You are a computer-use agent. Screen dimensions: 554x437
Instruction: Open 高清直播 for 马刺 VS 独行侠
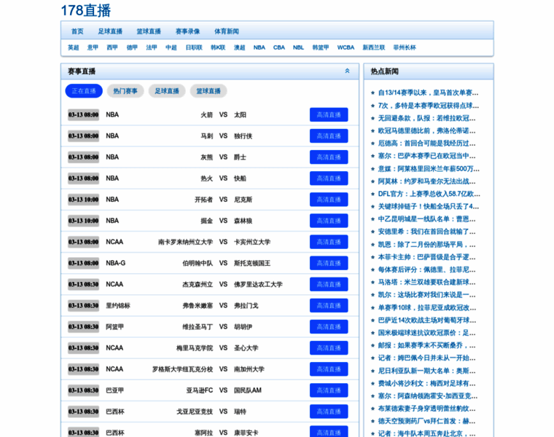[329, 136]
